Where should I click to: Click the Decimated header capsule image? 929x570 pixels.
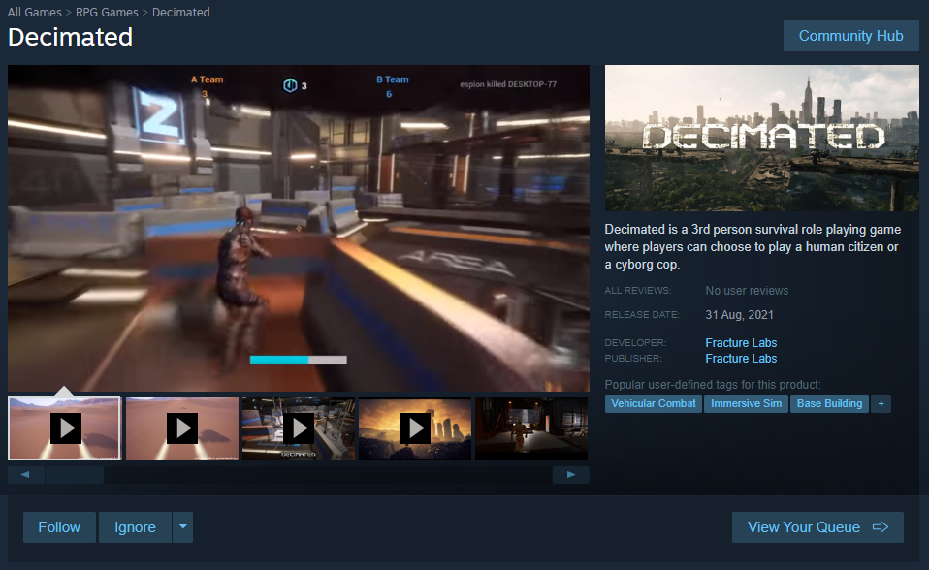[762, 138]
